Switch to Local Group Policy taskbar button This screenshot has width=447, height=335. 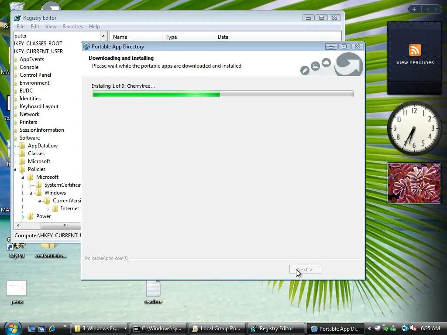tap(217, 328)
